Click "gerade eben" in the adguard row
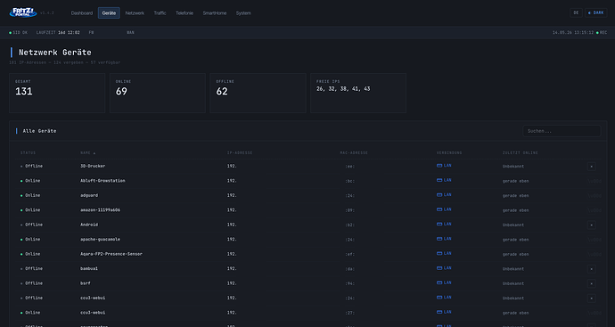 [515, 196]
